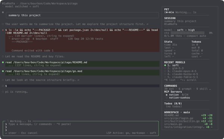Screen dimensions: 224x139
Task: Click the bullet beside summary this project prompt
Action: click(3, 12)
